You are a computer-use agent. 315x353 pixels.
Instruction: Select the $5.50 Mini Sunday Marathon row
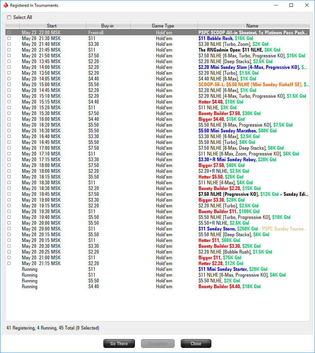[x=158, y=131]
